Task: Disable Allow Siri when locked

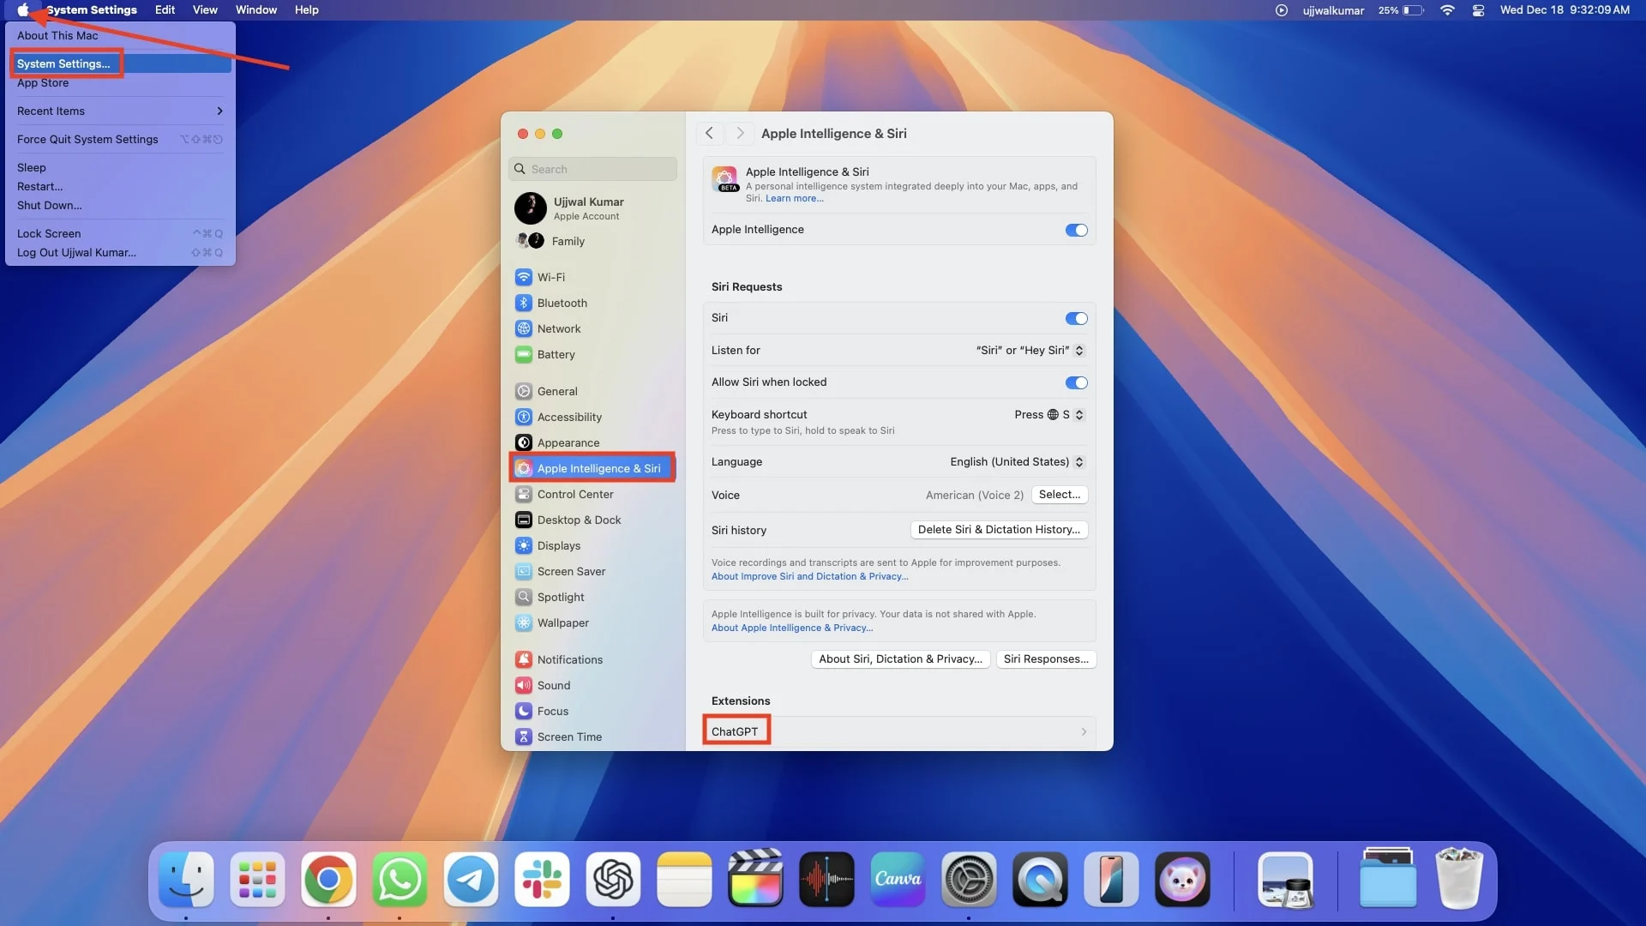Action: [1075, 381]
